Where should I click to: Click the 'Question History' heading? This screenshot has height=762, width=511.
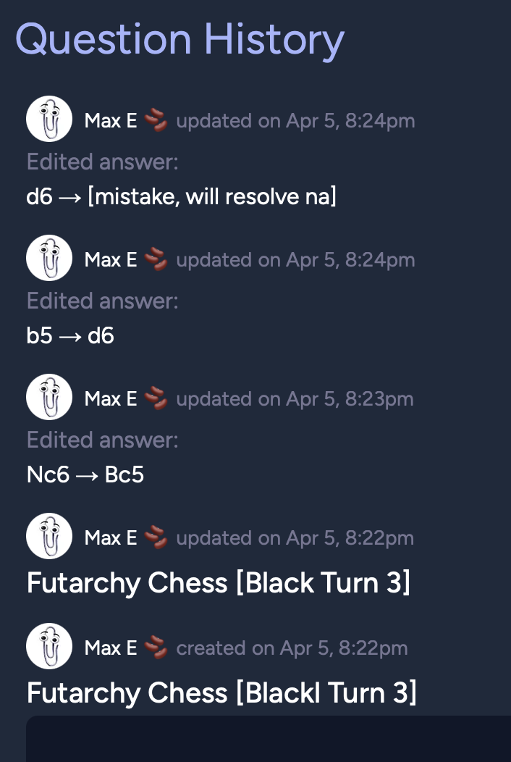point(180,39)
